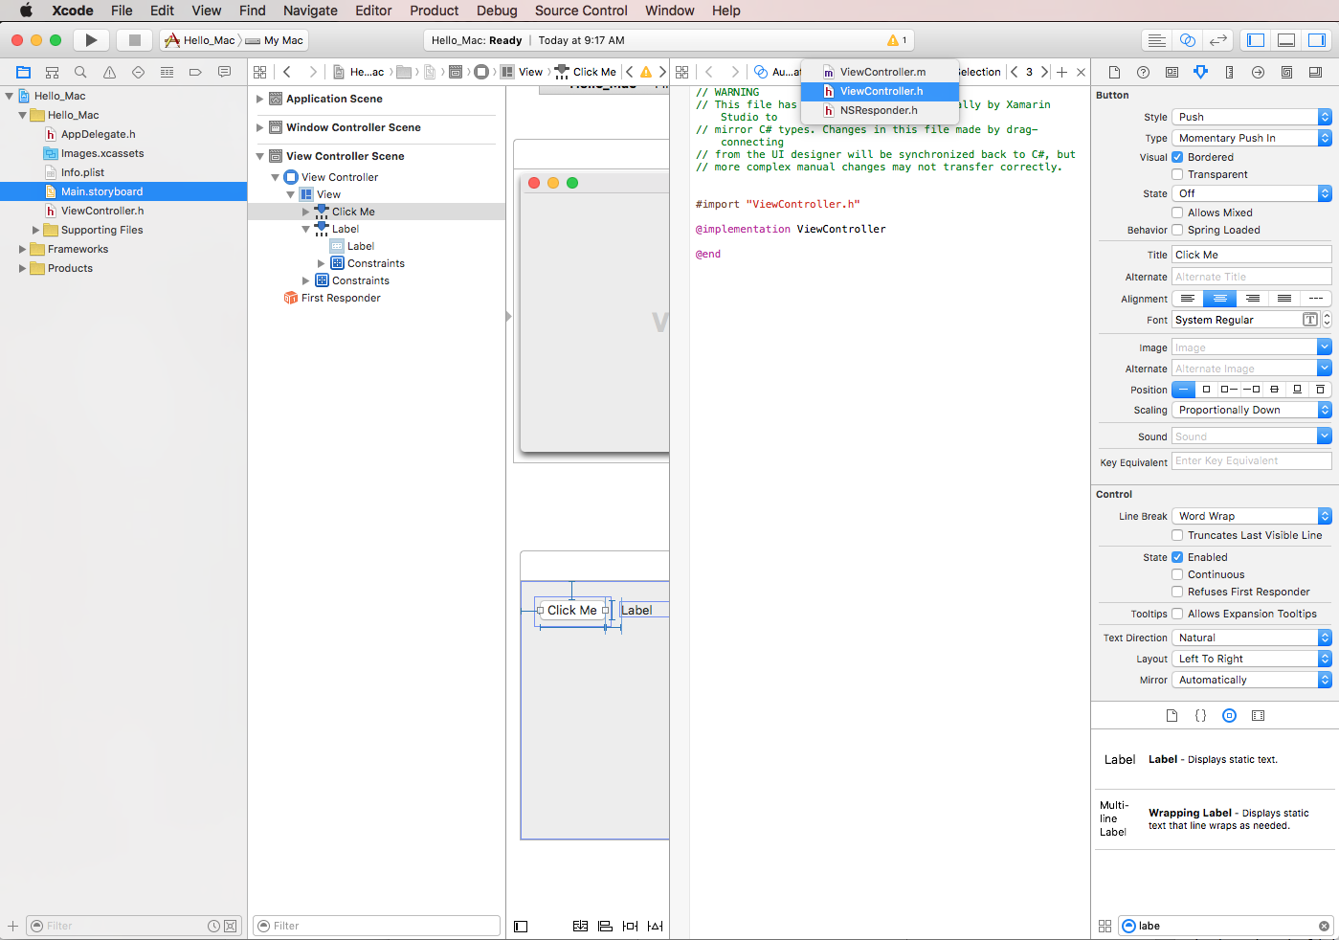Click the Add New Constraints icon
The width and height of the screenshot is (1339, 940).
tap(629, 926)
